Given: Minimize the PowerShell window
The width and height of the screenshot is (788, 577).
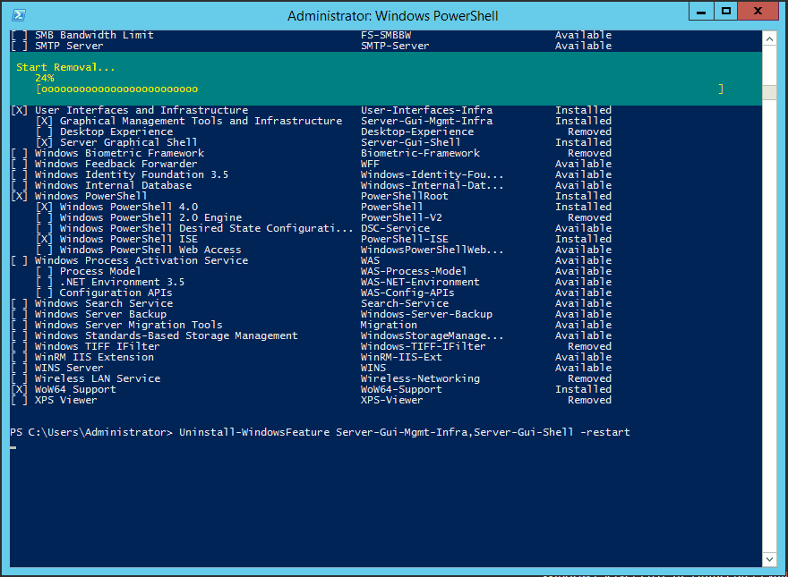Looking at the screenshot, I should [x=701, y=11].
